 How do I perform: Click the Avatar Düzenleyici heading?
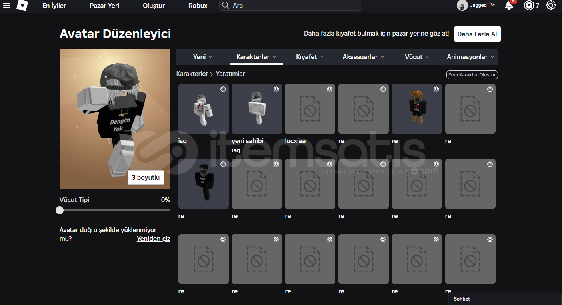pyautogui.click(x=115, y=34)
